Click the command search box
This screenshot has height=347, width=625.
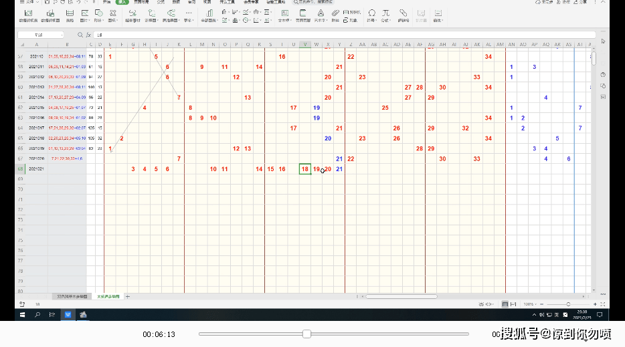[x=314, y=2]
